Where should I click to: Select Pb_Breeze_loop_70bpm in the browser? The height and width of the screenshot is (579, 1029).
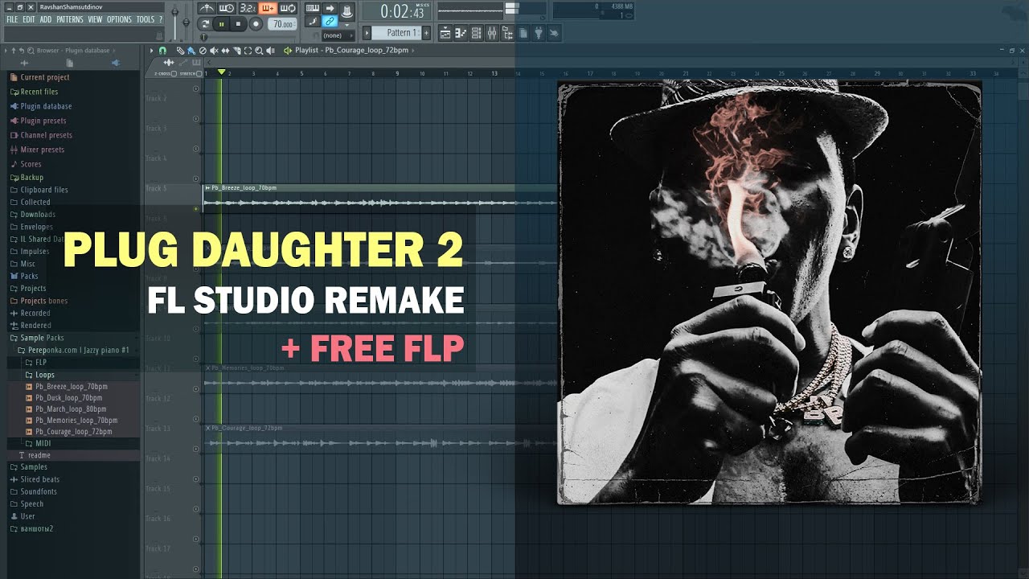click(72, 387)
